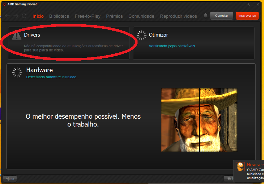Open the Comunidade tab
Screen dimensions: 264x184
point(141,16)
